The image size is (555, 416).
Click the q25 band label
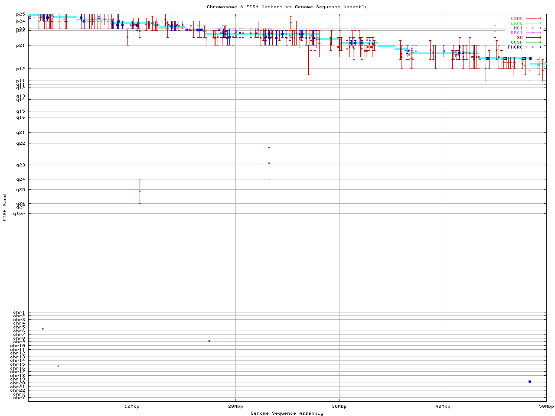coord(21,190)
